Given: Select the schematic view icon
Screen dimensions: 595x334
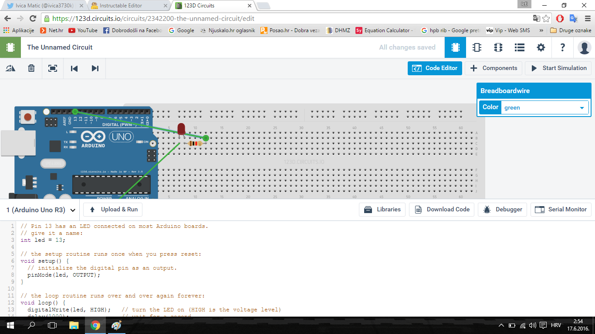Looking at the screenshot, I should (x=477, y=47).
